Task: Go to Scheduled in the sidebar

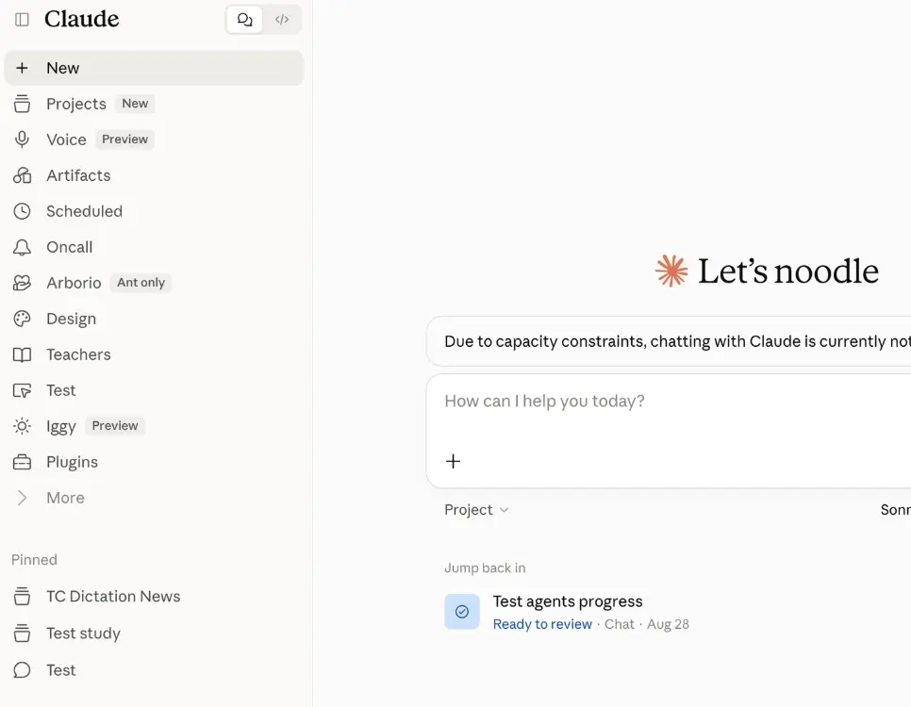Action: [154, 211]
